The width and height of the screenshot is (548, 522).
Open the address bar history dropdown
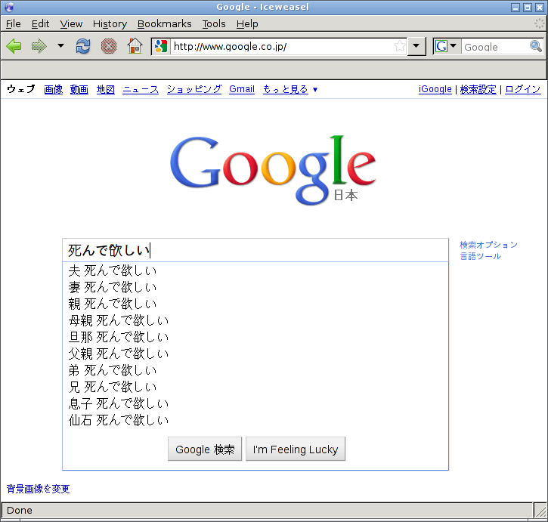click(x=416, y=46)
